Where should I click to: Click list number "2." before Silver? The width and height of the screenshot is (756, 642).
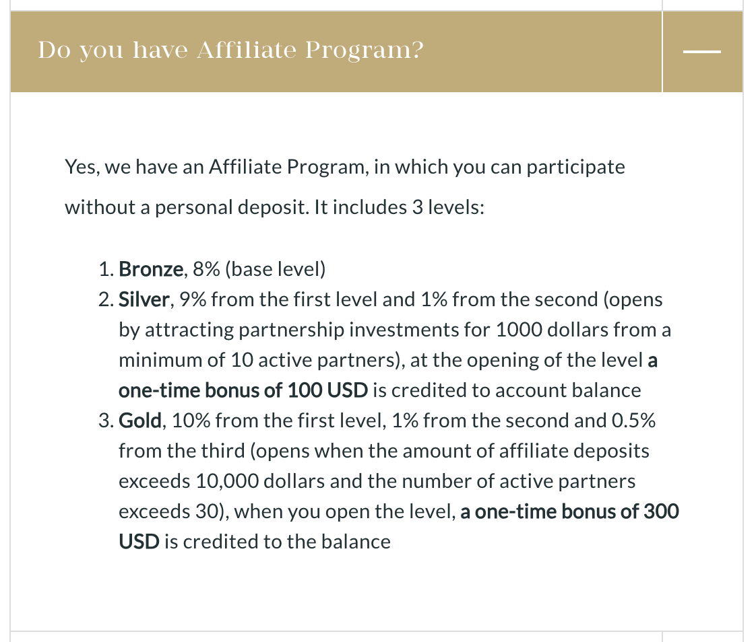pyautogui.click(x=105, y=300)
